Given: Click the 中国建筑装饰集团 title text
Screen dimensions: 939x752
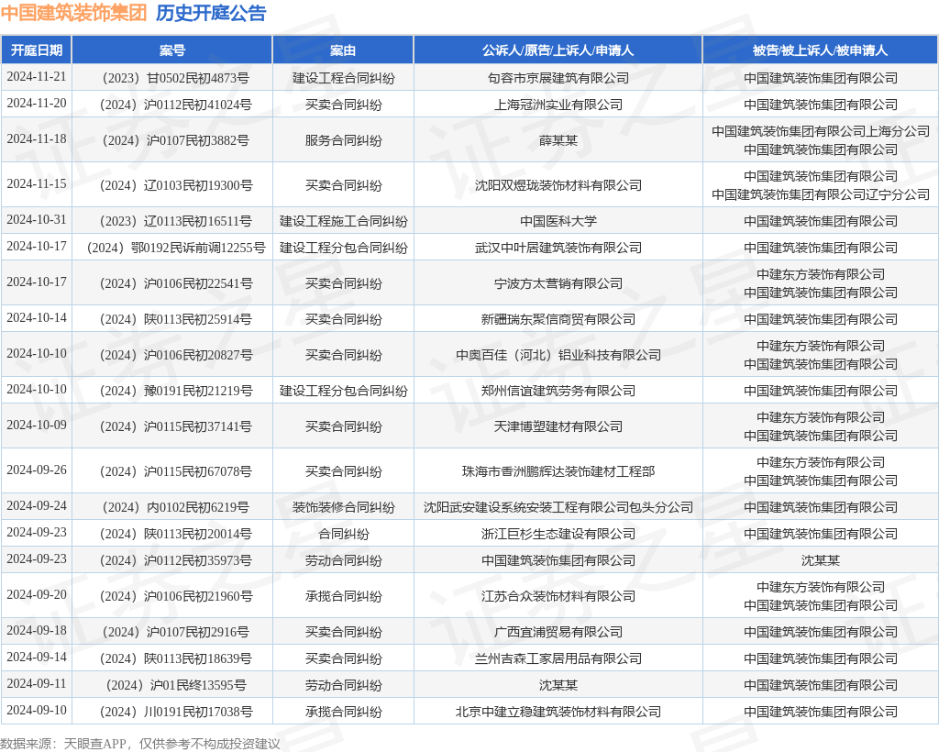Looking at the screenshot, I should tap(74, 13).
